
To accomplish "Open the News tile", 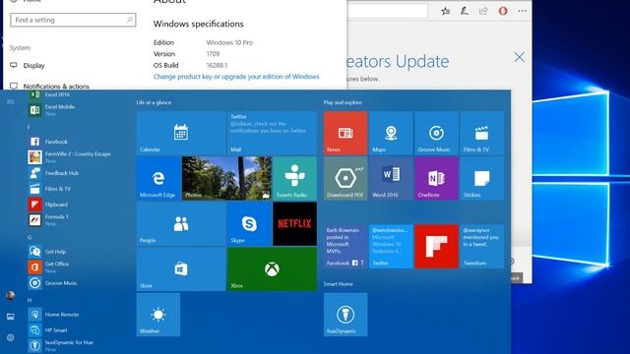I will [346, 133].
